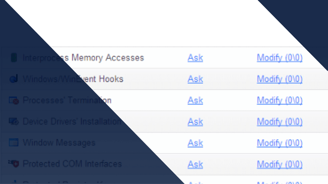This screenshot has width=328, height=184.
Task: Modify exceptions for Window Messages
Action: click(279, 143)
